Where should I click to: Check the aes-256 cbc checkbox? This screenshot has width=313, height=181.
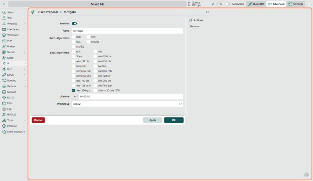click(95, 61)
